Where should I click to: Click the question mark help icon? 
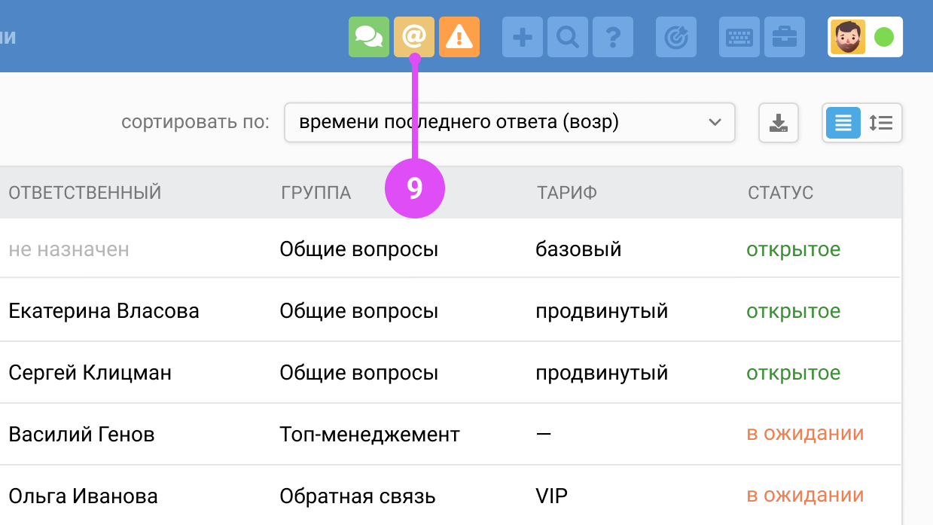613,37
